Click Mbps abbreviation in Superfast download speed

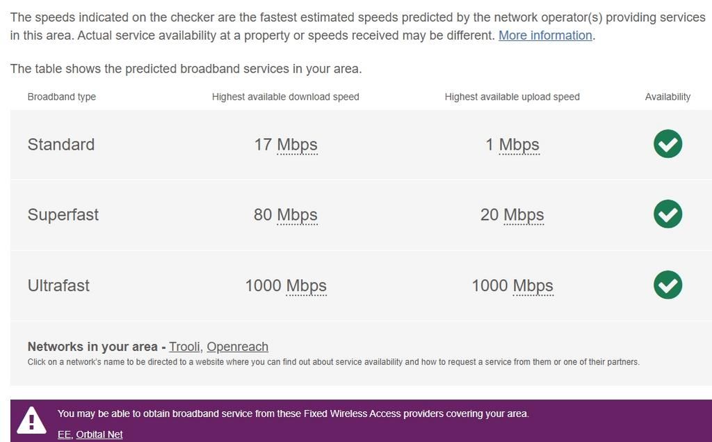(x=297, y=215)
